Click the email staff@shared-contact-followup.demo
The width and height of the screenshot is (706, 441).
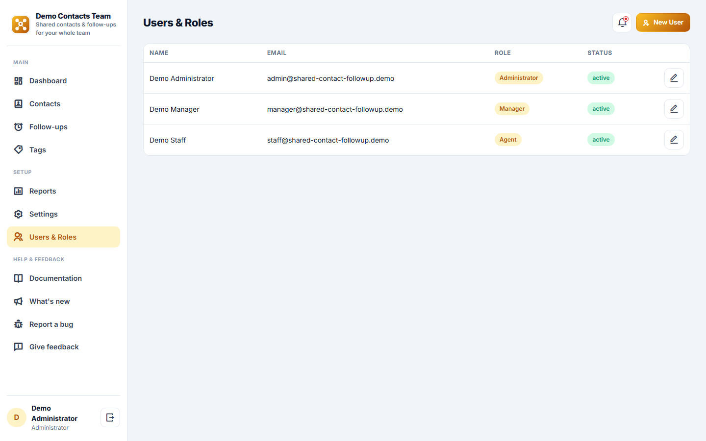(x=328, y=140)
